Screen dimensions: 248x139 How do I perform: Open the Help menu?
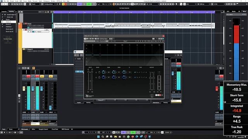tap(68, 1)
